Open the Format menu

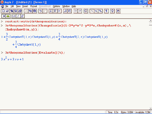(x=34, y=6)
